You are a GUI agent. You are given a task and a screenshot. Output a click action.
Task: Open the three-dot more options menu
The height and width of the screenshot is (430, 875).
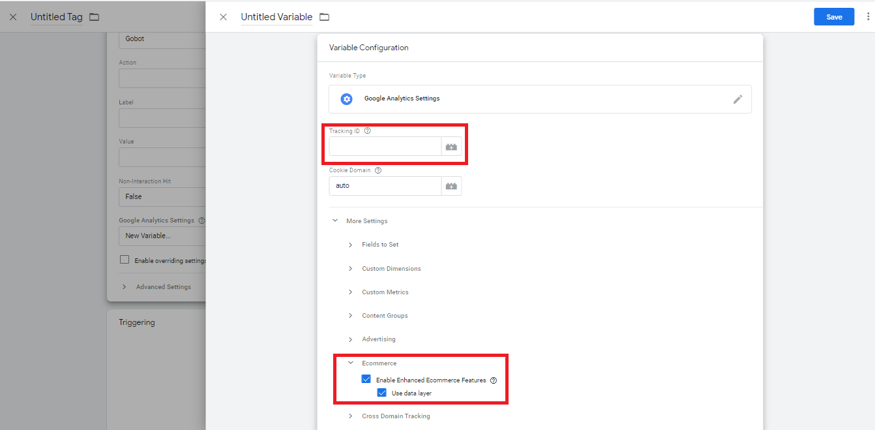(x=867, y=17)
